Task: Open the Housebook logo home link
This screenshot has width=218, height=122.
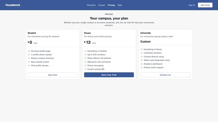Action: [13, 5]
